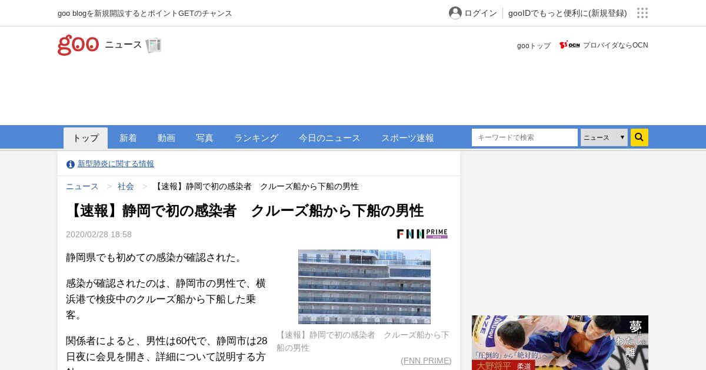
Task: Click the judo advertisement banner
Action: click(x=560, y=342)
